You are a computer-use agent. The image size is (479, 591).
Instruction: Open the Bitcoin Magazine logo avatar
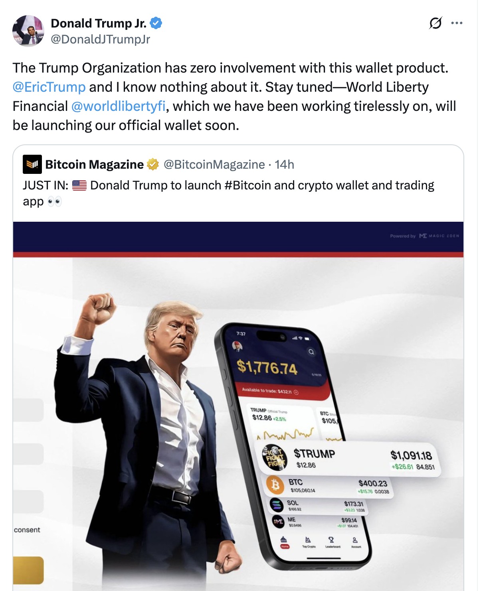click(x=32, y=164)
